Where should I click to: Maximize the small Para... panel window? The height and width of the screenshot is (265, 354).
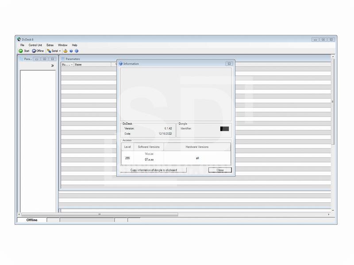pyautogui.click(x=45, y=59)
